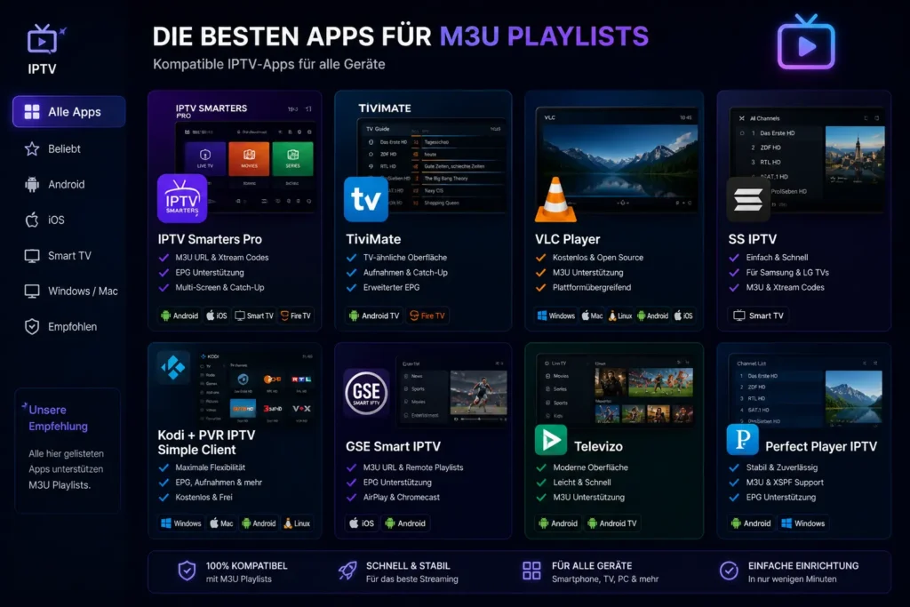Click 'Kostenlos & Open Source' feature text
910x607 pixels.
[x=598, y=258]
